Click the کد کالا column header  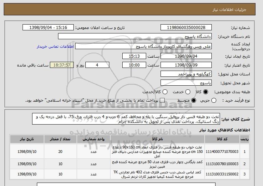click(222, 139)
